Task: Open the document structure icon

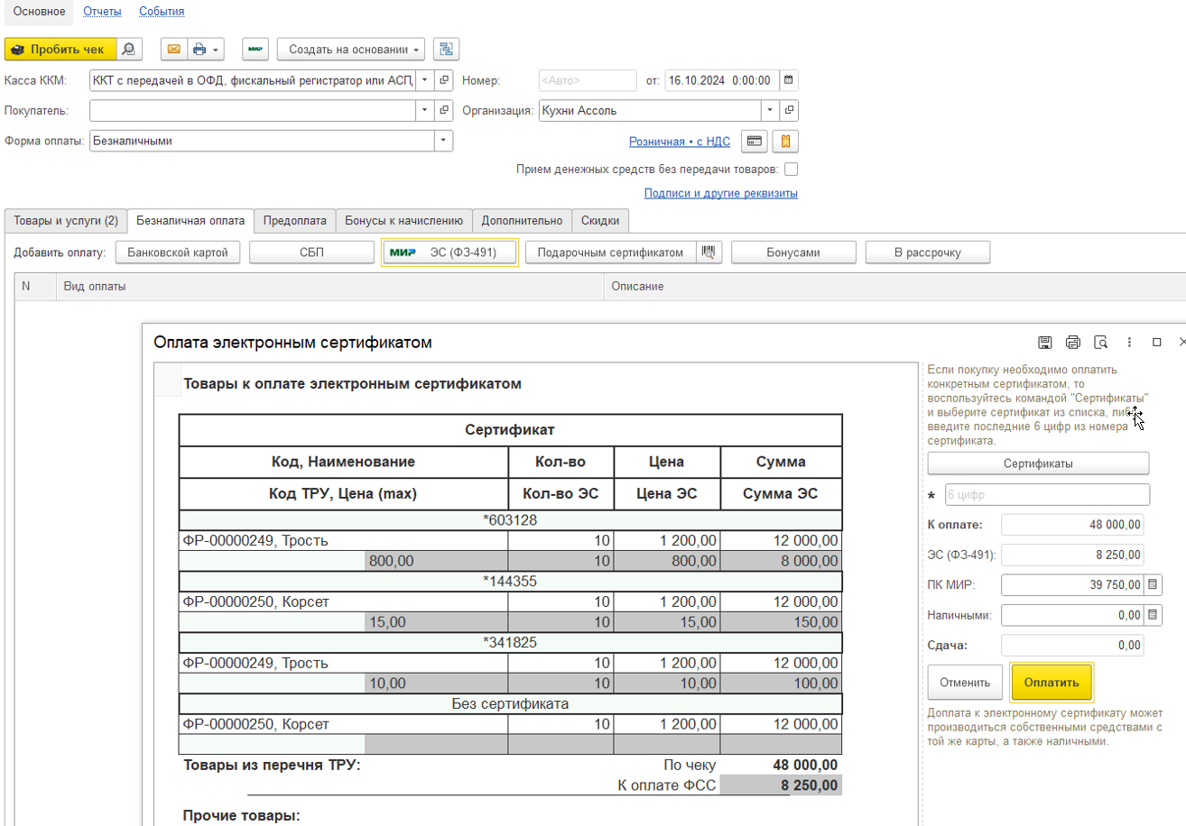Action: 446,49
